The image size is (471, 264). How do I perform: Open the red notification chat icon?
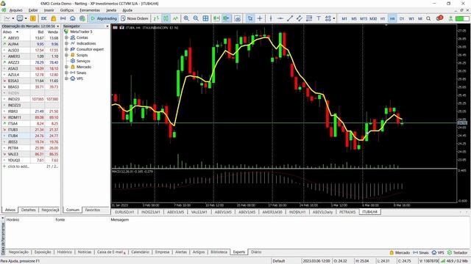[x=439, y=18]
